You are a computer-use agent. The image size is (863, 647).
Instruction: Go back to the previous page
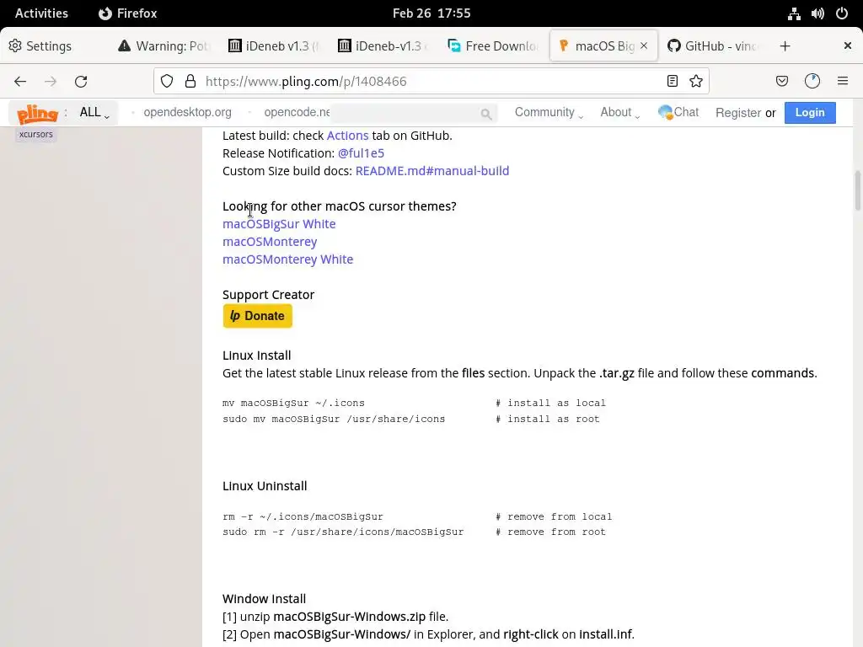(x=20, y=82)
